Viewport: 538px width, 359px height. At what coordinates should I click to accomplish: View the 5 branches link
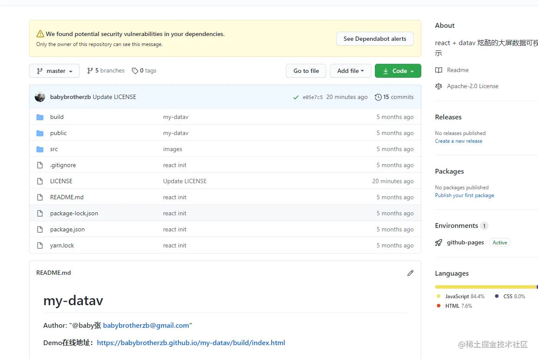click(x=106, y=70)
